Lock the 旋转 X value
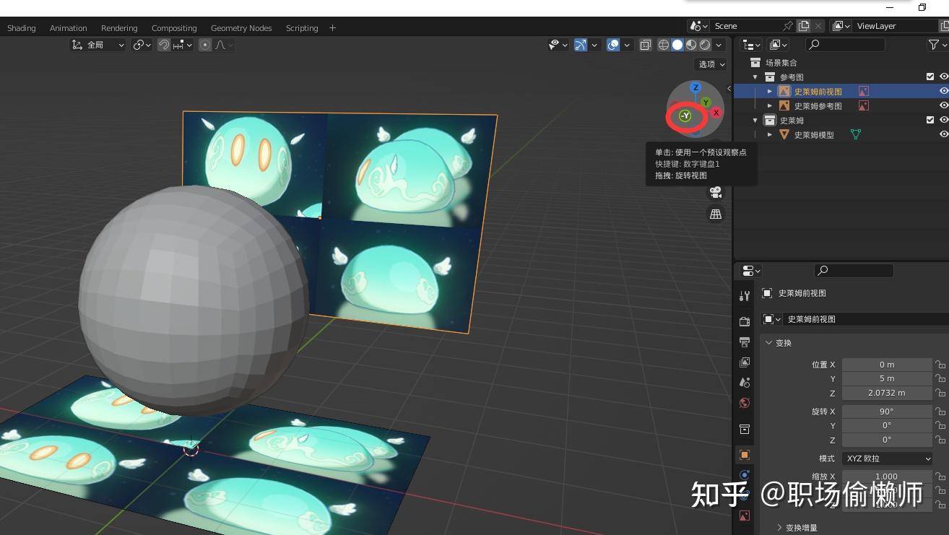Viewport: 949px width, 535px height. click(940, 412)
